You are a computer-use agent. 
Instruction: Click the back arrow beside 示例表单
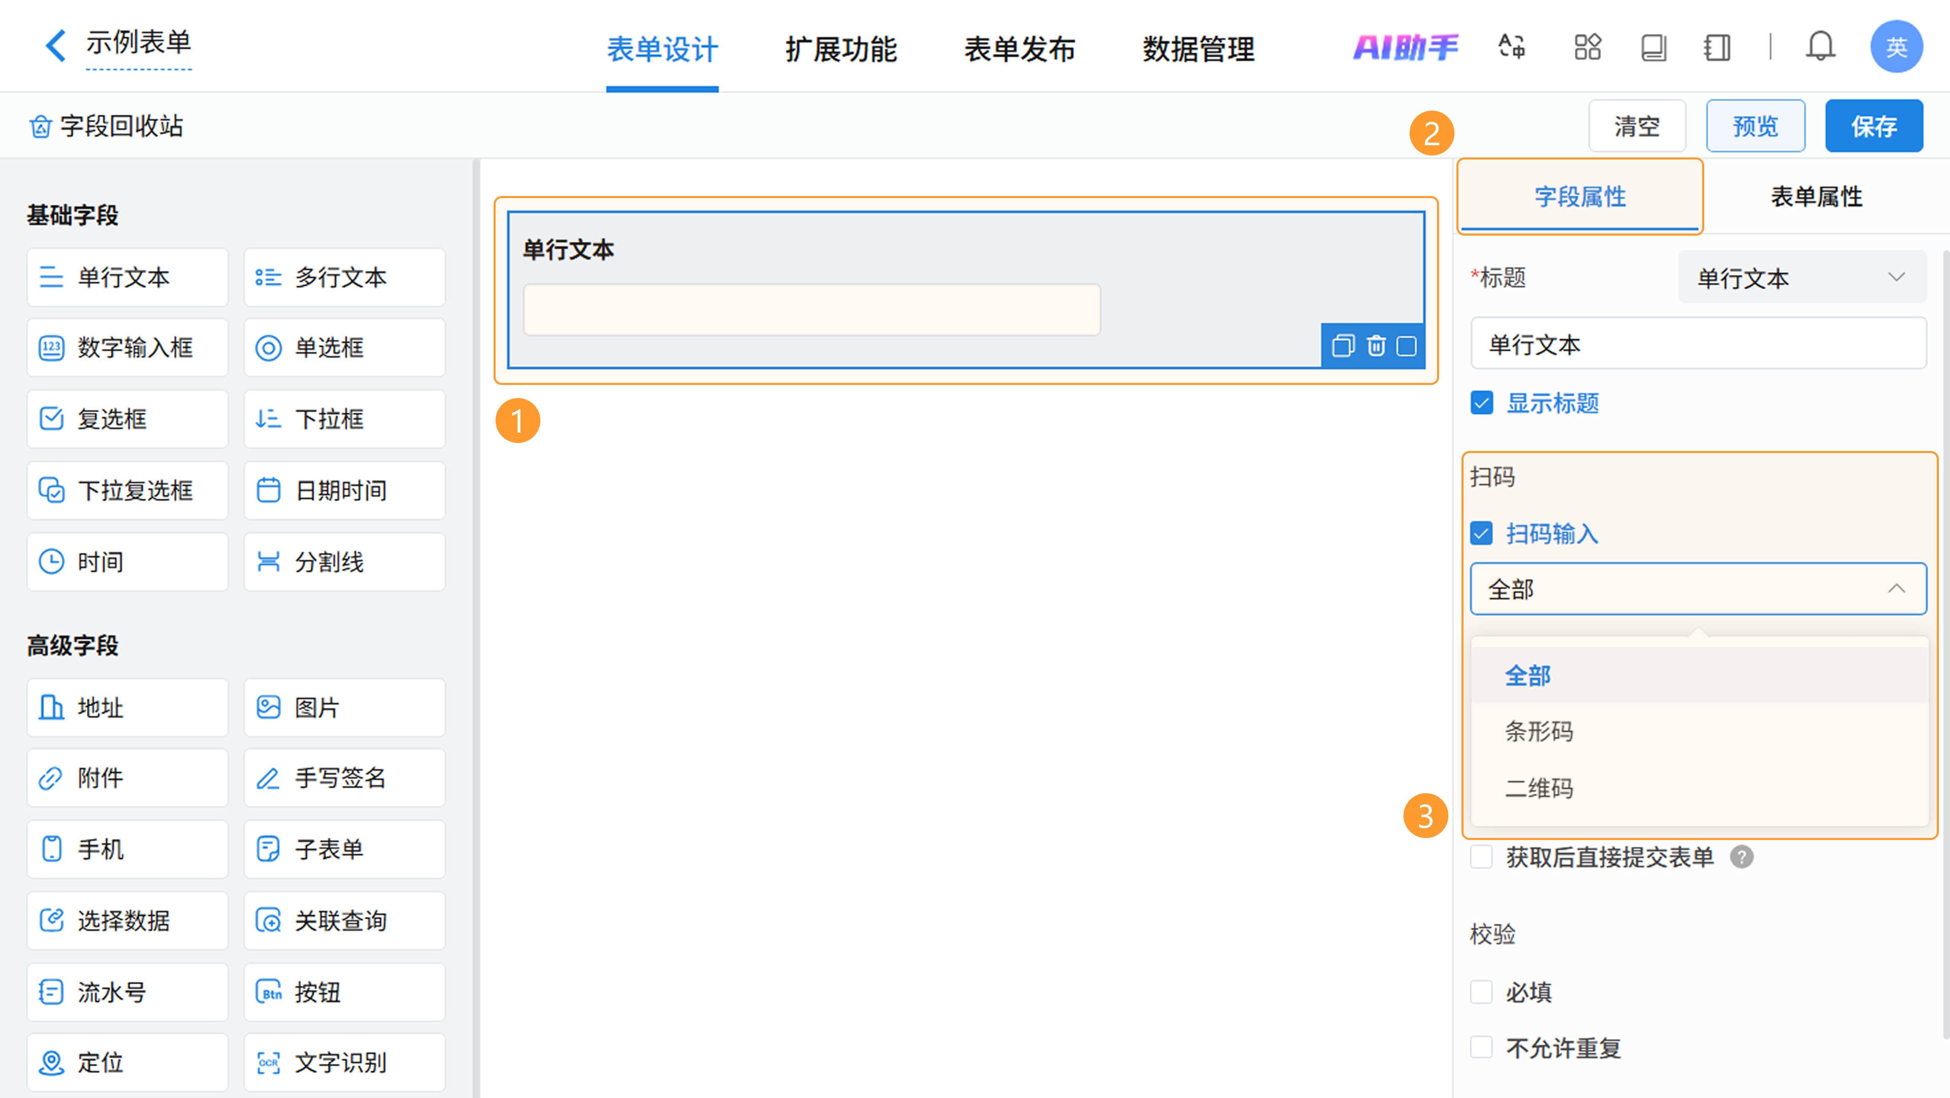click(54, 45)
